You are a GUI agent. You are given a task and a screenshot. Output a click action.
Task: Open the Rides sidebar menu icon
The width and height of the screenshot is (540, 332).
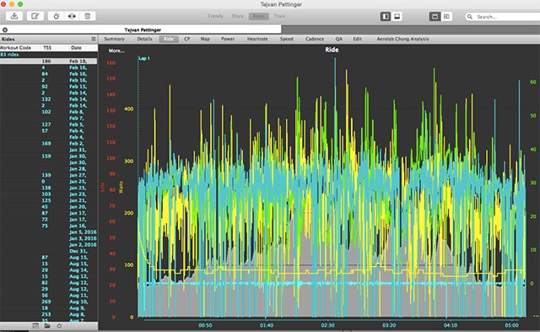click(94, 39)
